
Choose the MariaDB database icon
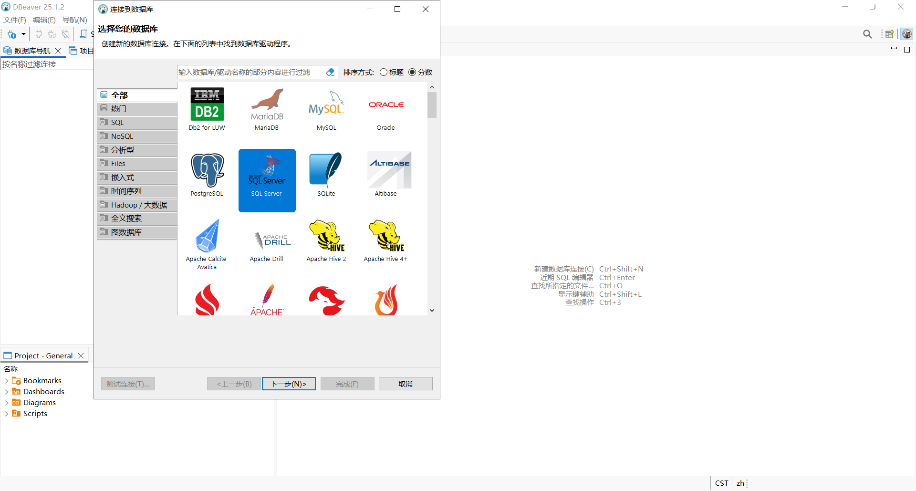point(267,109)
